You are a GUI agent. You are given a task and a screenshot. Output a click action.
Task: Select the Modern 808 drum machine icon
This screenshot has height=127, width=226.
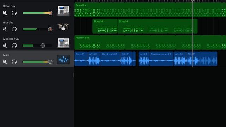click(x=63, y=43)
